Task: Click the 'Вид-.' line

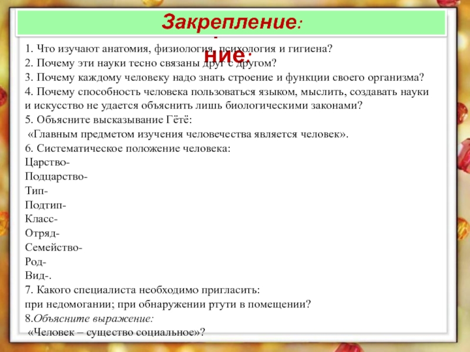Action: click(38, 276)
